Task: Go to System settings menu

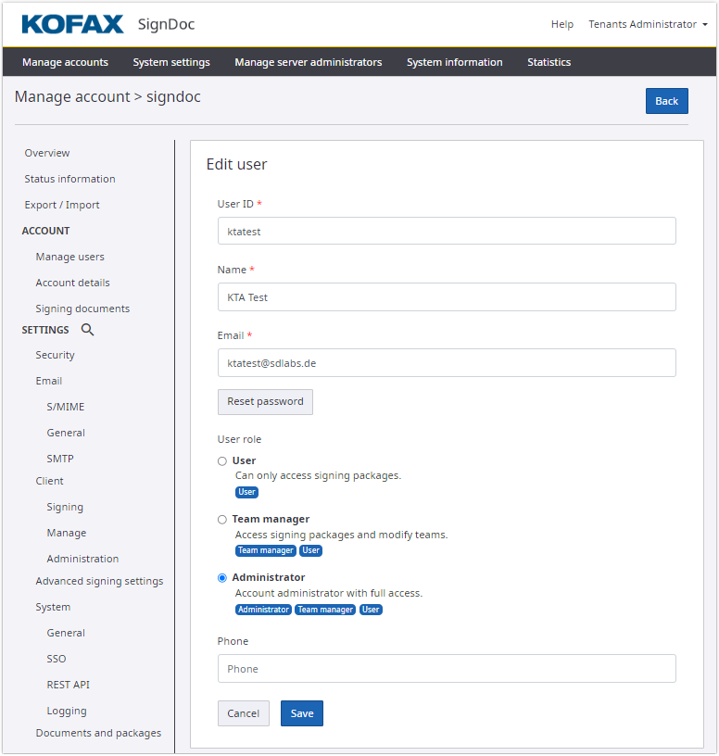Action: (171, 62)
